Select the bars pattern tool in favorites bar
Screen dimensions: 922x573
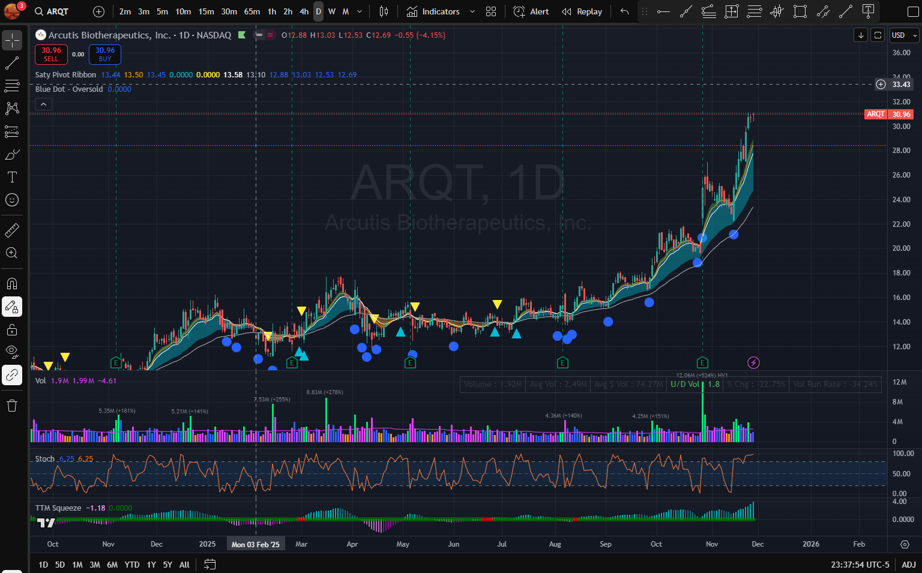tap(777, 11)
